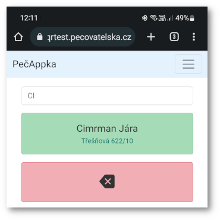
Task: Tap the browser home icon
Action: coord(18,37)
